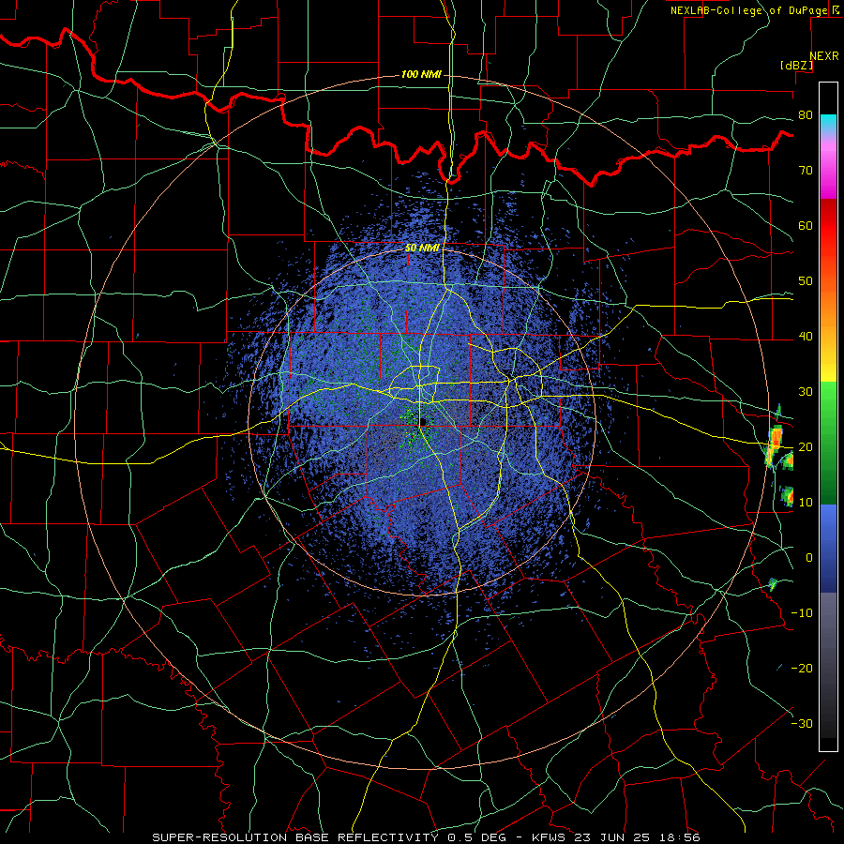844x844 pixels.
Task: Click the 50 NMI range ring label
Action: coord(422,248)
